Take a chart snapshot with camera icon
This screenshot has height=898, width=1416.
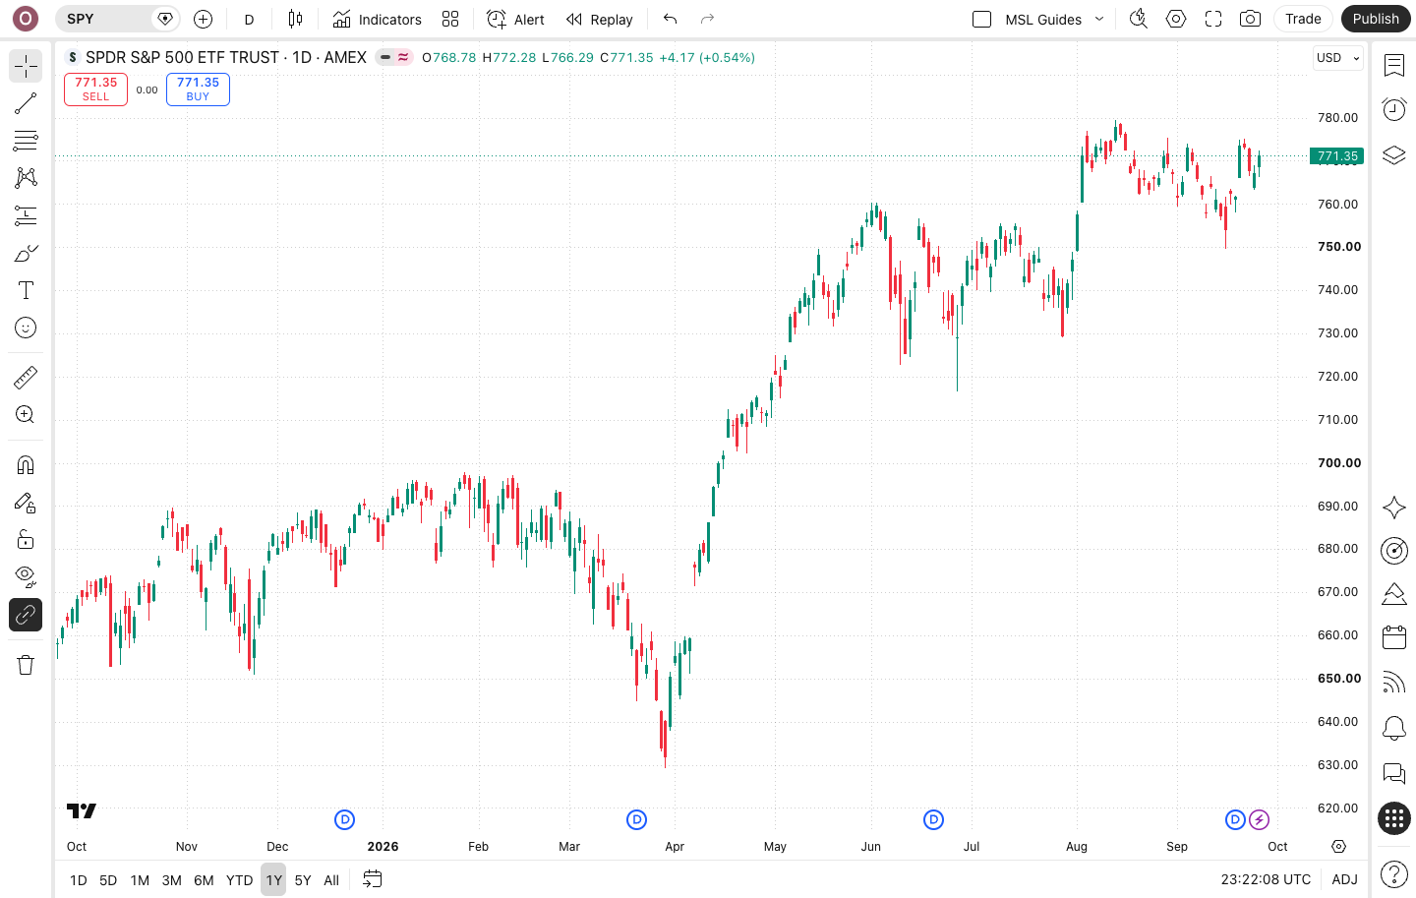click(1250, 19)
